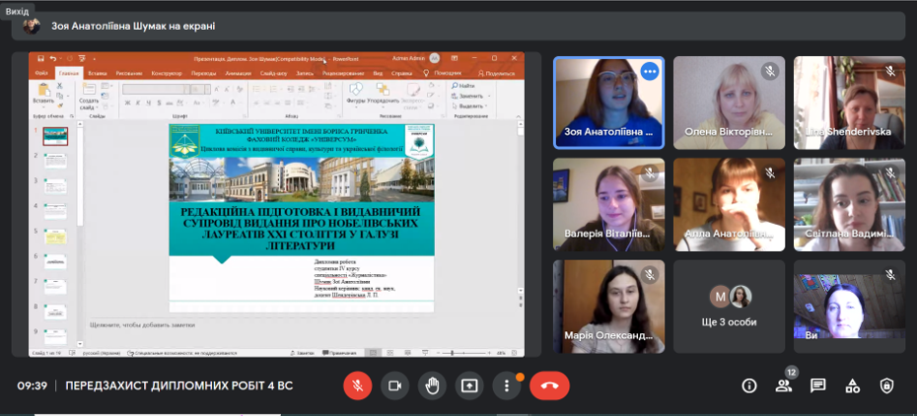Image resolution: width=917 pixels, height=416 pixels.
Task: Click the present screen button
Action: tap(469, 385)
